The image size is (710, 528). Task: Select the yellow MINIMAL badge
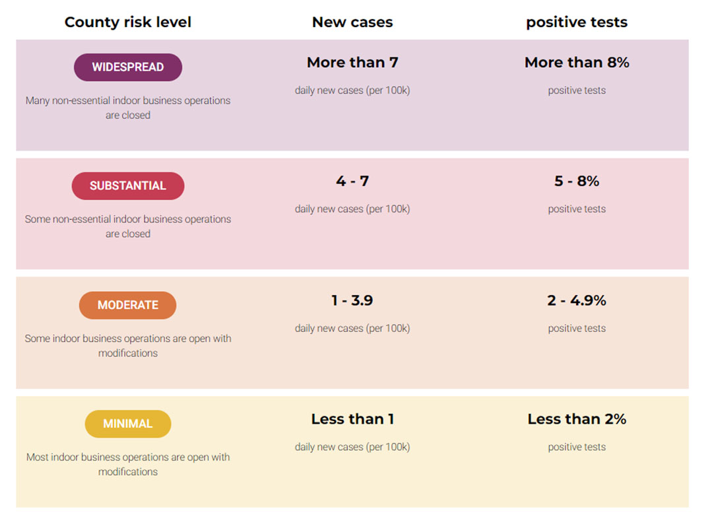pyautogui.click(x=128, y=424)
